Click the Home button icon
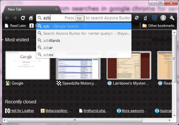This screenshot has height=125, width=179. [31, 18]
